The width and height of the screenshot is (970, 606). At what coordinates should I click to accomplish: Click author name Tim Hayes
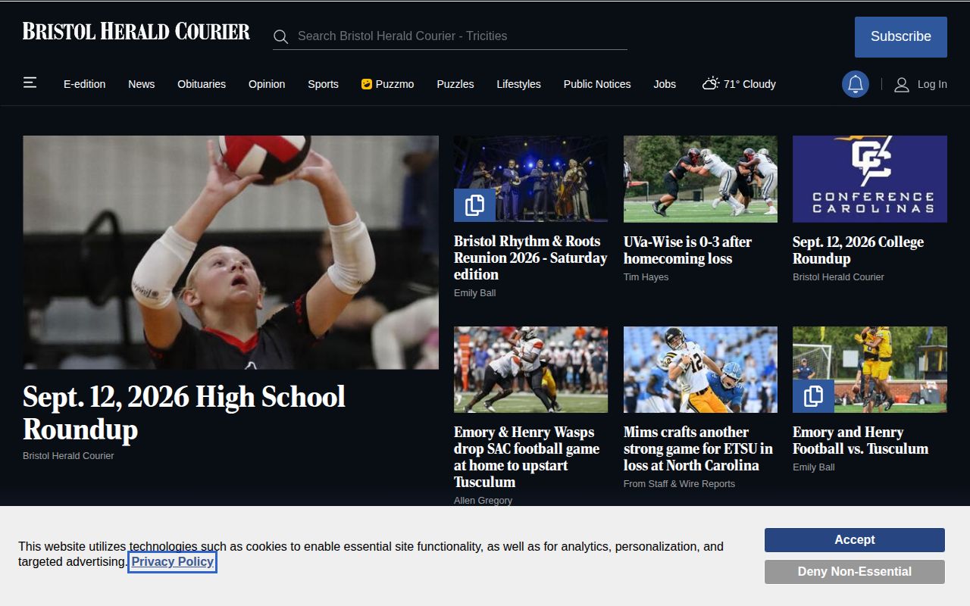pyautogui.click(x=646, y=277)
